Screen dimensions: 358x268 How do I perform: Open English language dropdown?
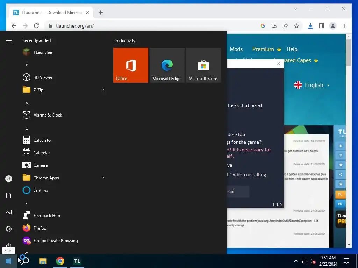point(312,85)
